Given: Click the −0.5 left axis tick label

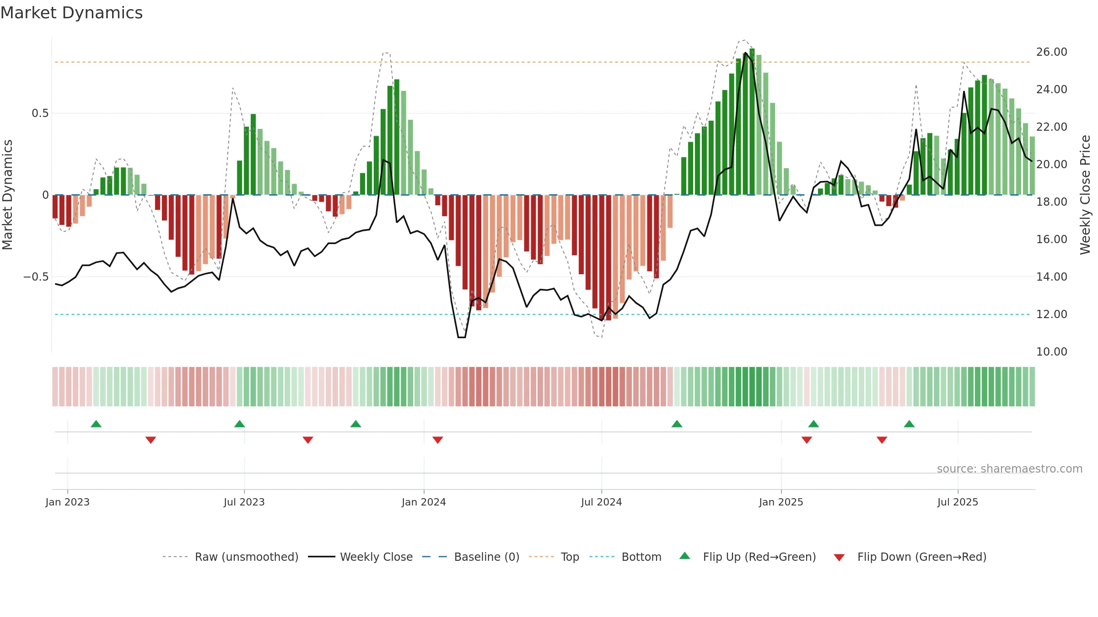Looking at the screenshot, I should coord(36,277).
